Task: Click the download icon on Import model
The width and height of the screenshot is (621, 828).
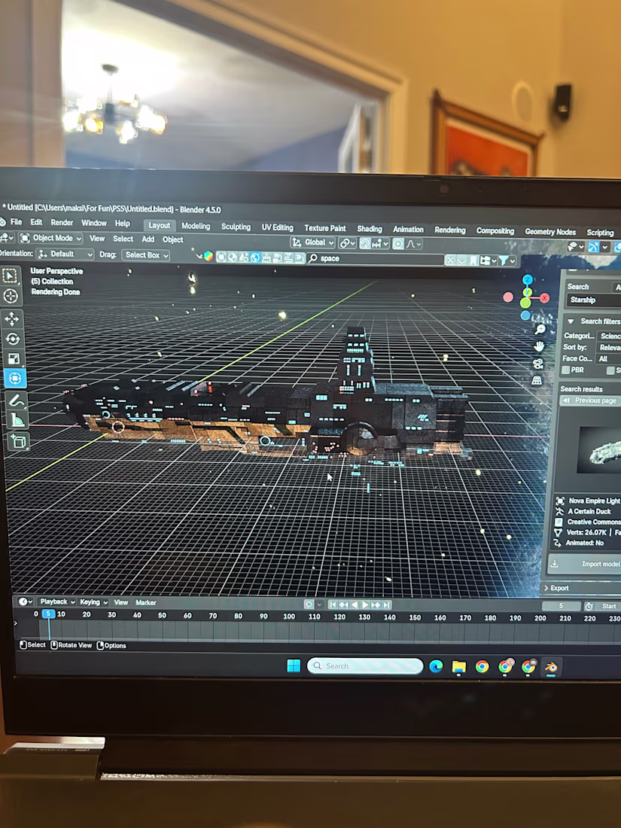Action: [555, 564]
